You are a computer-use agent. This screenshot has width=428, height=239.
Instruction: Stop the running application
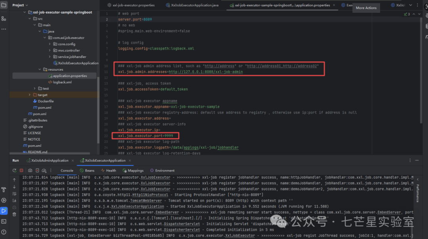tap(21, 170)
